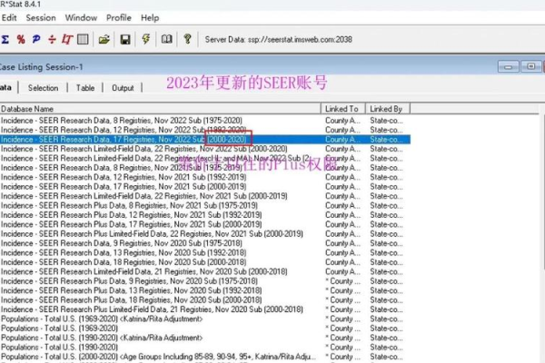Screen dimensions: 545x363
Task: Select Research Plus Data, 18 Registries, Nov 2020 Sub
Action: [x=205, y=299]
